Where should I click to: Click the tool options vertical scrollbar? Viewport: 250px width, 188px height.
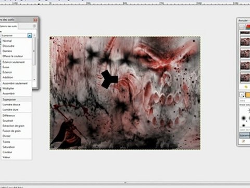click(34, 51)
